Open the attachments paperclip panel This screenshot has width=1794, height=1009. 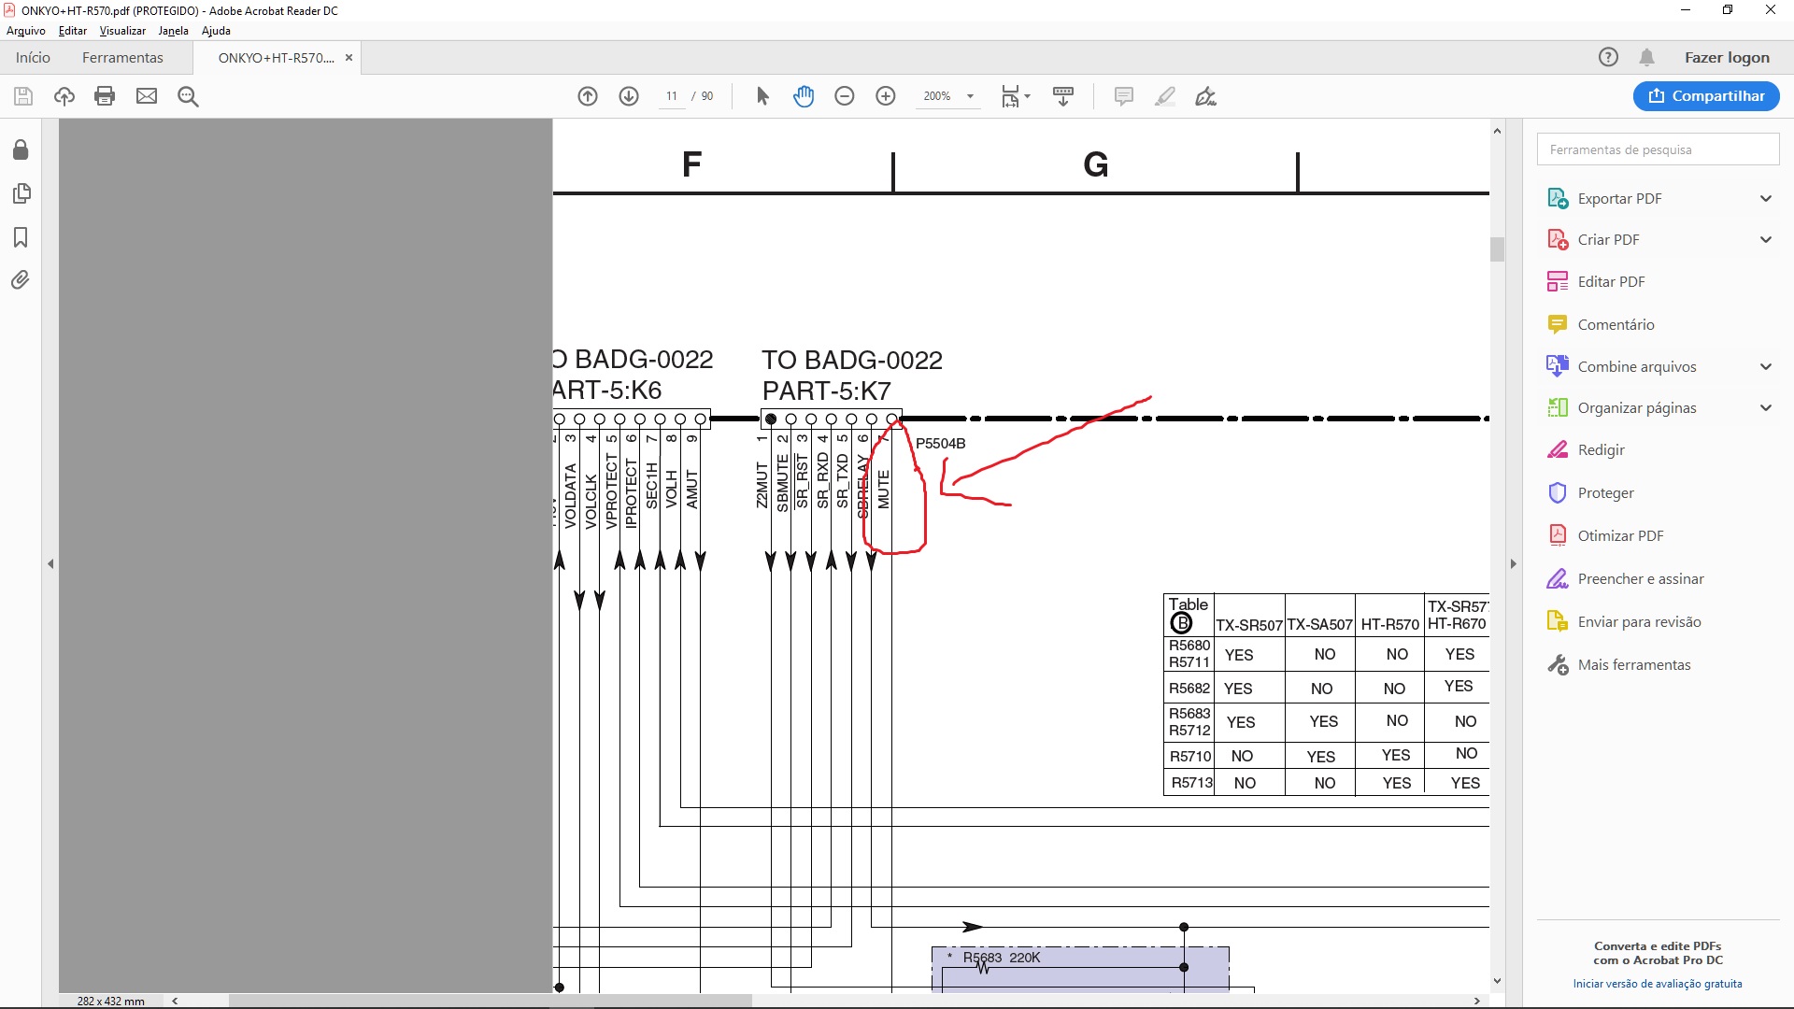tap(21, 280)
